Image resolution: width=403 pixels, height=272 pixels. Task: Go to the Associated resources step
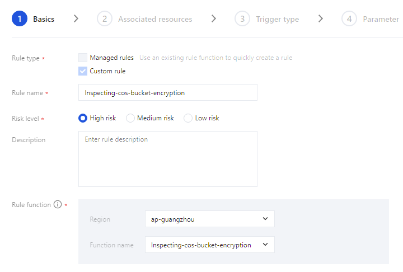click(x=155, y=20)
